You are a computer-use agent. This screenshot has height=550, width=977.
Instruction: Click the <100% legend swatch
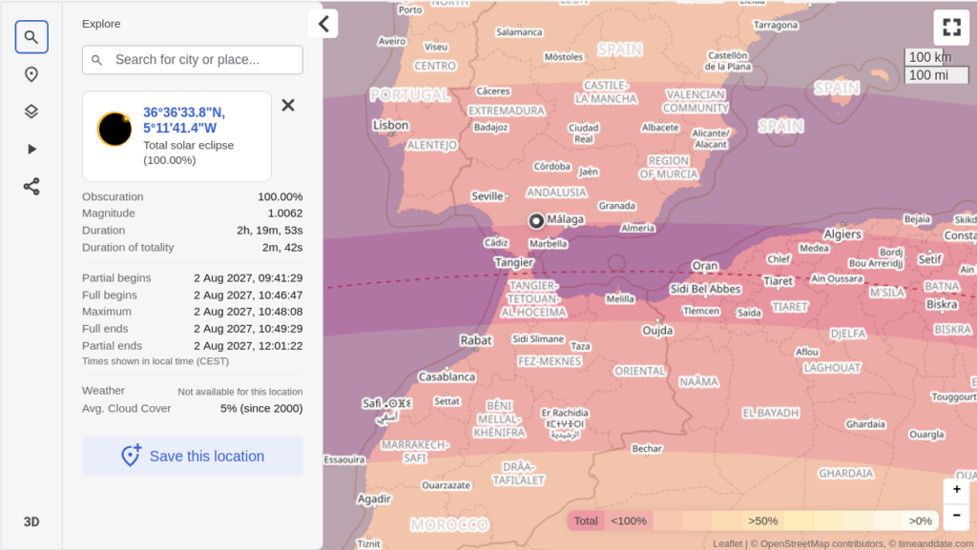point(629,520)
